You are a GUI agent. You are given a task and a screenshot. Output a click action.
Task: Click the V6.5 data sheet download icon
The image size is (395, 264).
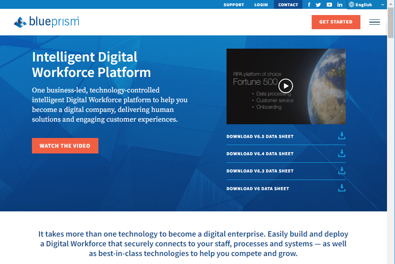tap(342, 136)
